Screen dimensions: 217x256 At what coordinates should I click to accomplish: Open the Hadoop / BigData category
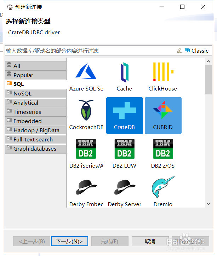tap(36, 130)
